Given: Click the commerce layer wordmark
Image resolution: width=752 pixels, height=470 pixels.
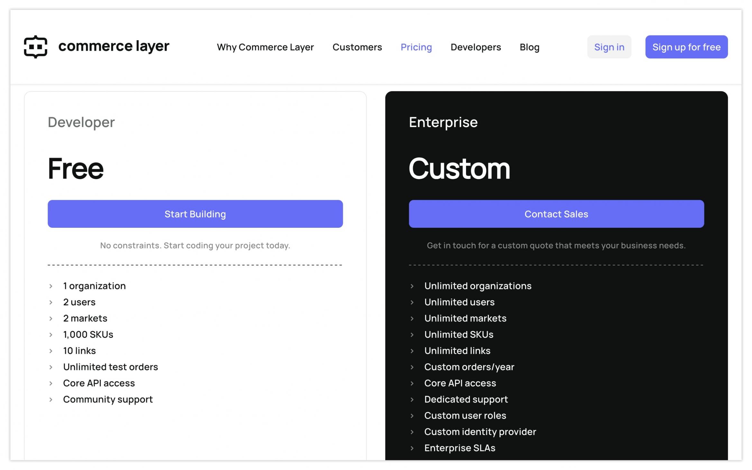Looking at the screenshot, I should [x=114, y=46].
